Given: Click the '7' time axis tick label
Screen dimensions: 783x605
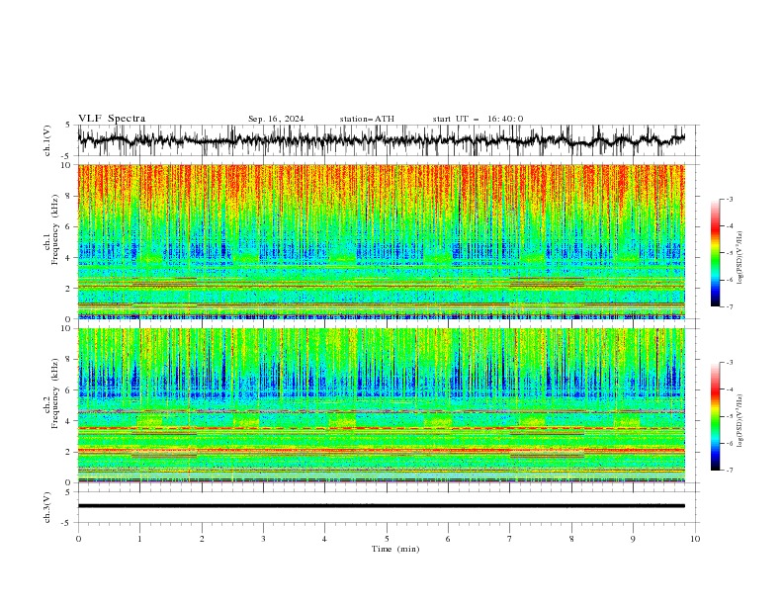Looking at the screenshot, I should point(510,539).
